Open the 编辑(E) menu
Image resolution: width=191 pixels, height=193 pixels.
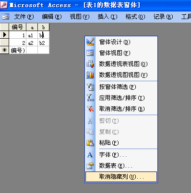52,17
